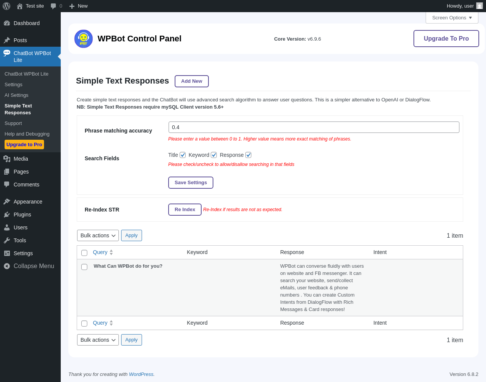Uncheck the Title search field checkbox
Viewport: 486px width, 382px height.
click(x=183, y=155)
